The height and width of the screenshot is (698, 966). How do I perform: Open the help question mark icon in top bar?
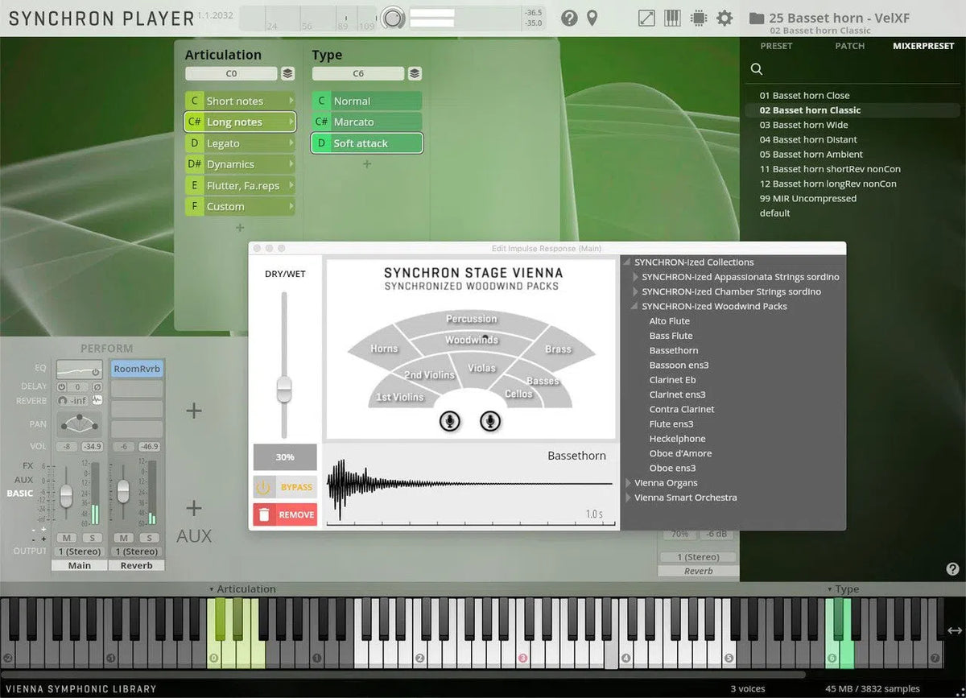pos(569,18)
